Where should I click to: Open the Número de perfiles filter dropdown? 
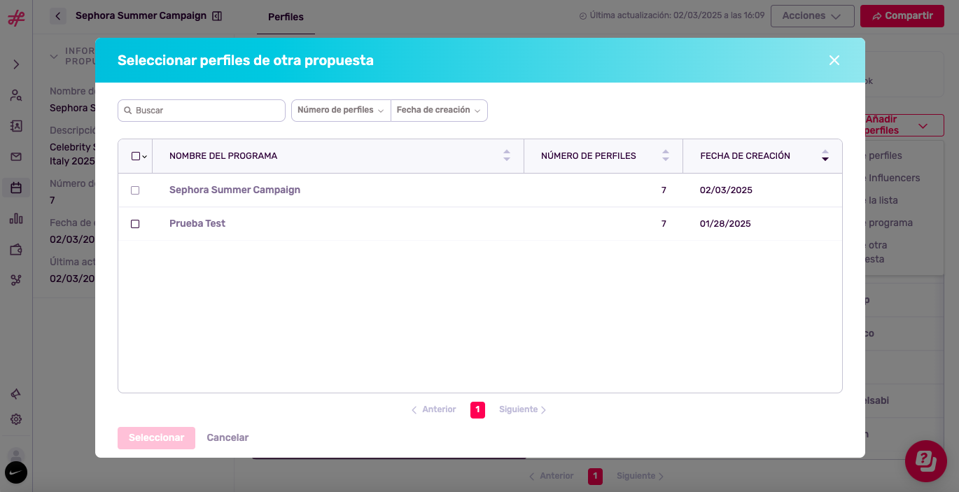(x=341, y=111)
